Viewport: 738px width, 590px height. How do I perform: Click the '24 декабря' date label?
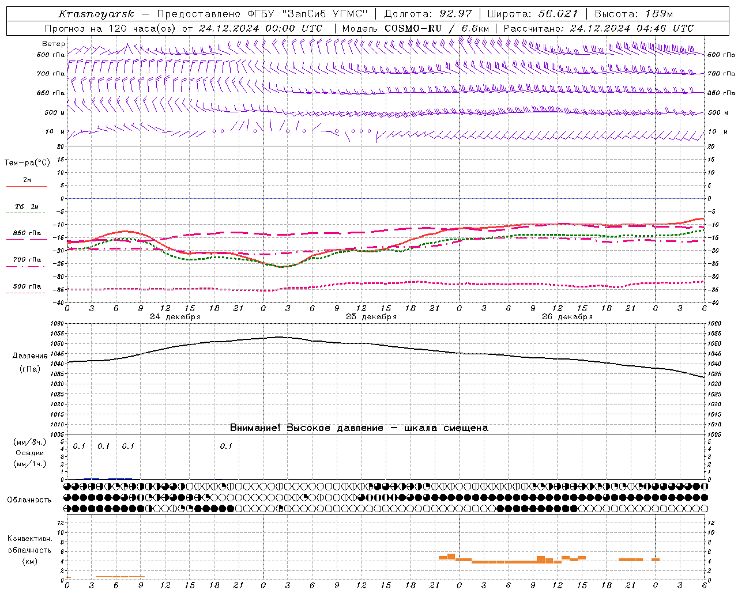click(x=175, y=317)
